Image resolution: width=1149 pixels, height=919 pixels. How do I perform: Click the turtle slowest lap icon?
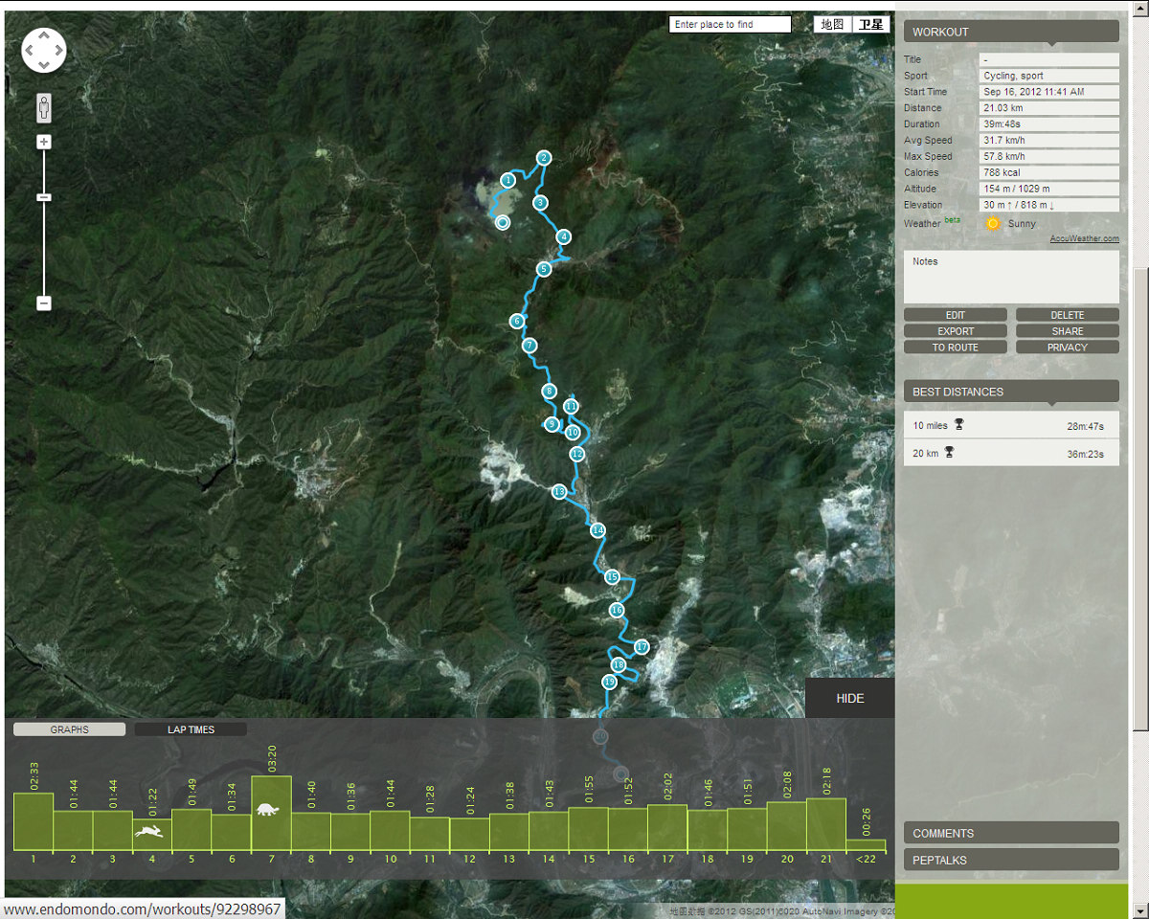click(x=270, y=810)
